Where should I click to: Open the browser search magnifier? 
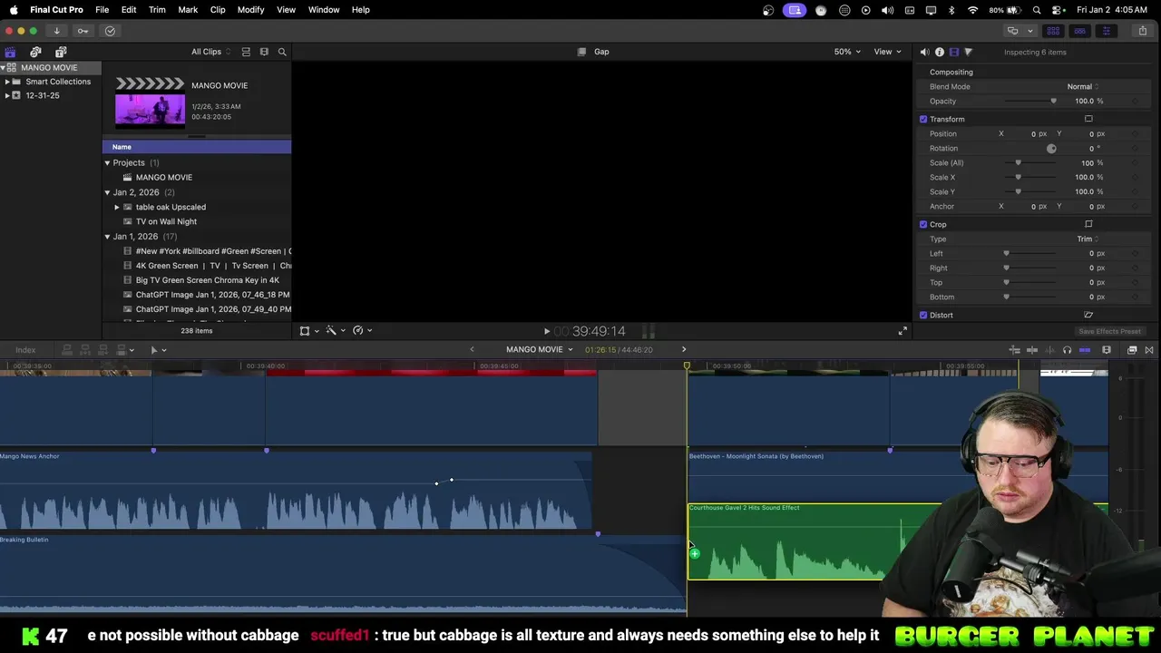click(x=282, y=52)
